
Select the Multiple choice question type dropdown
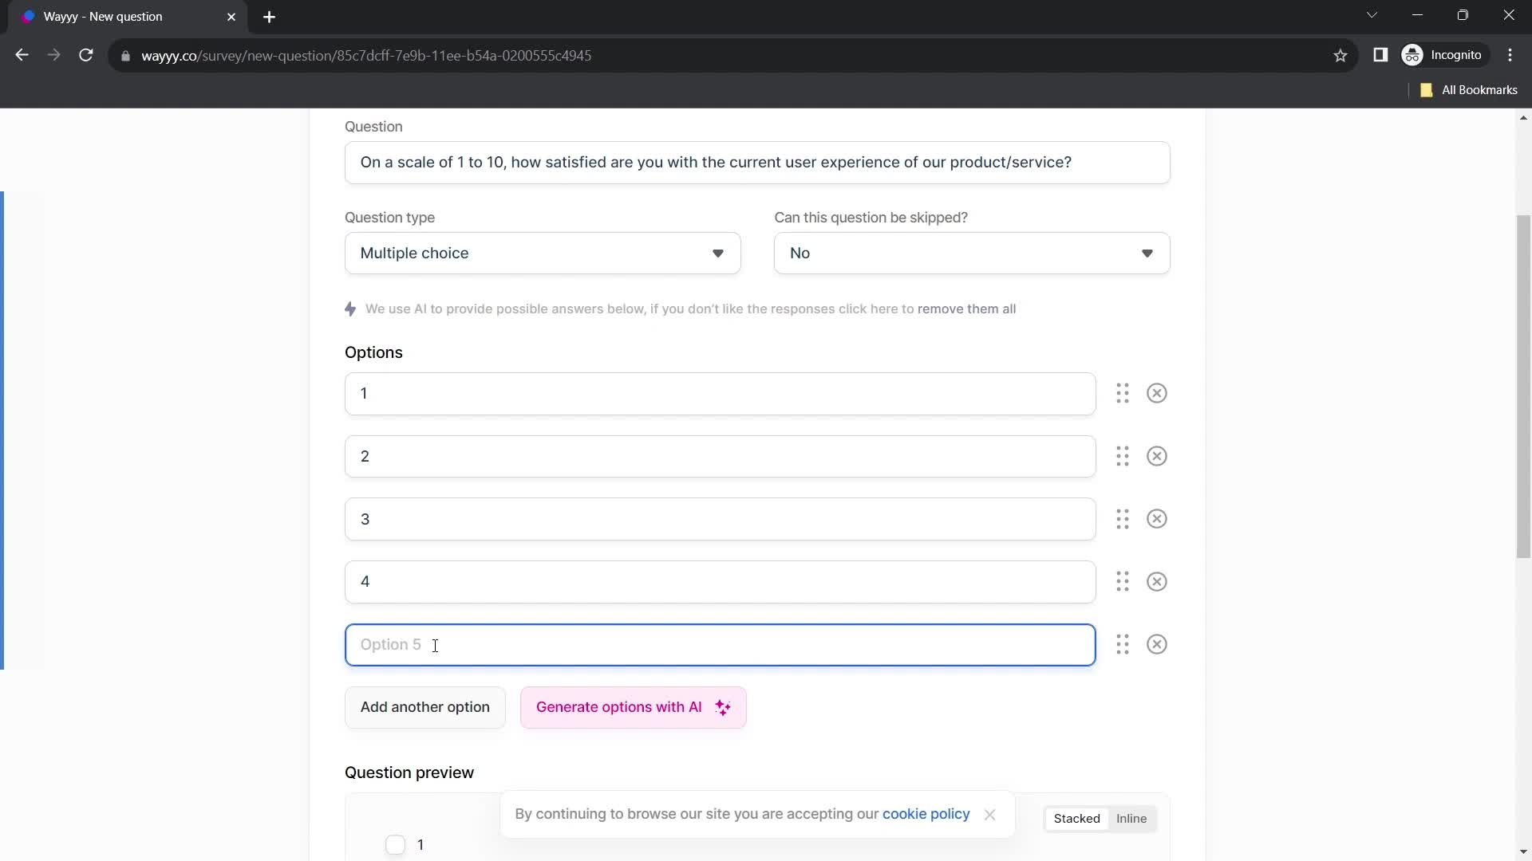point(543,254)
